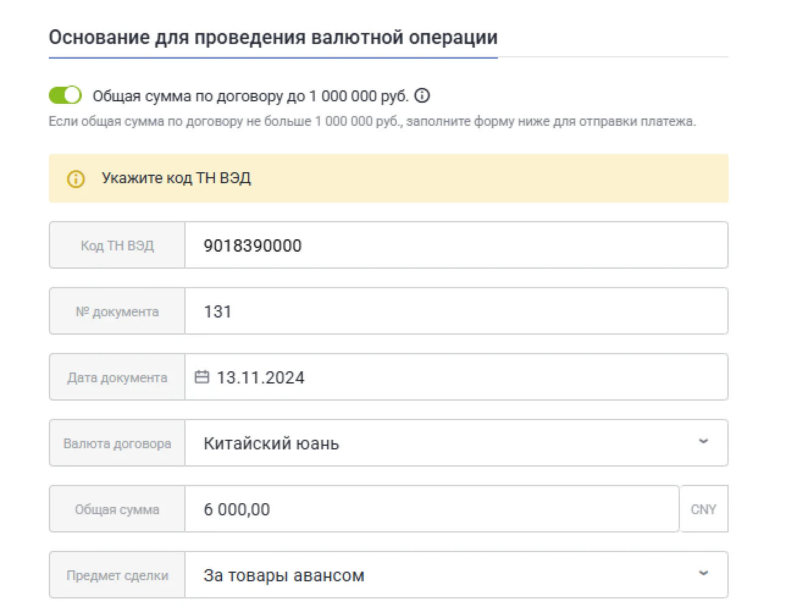
Task: Click the 'Дата документа' field label
Action: tap(117, 377)
